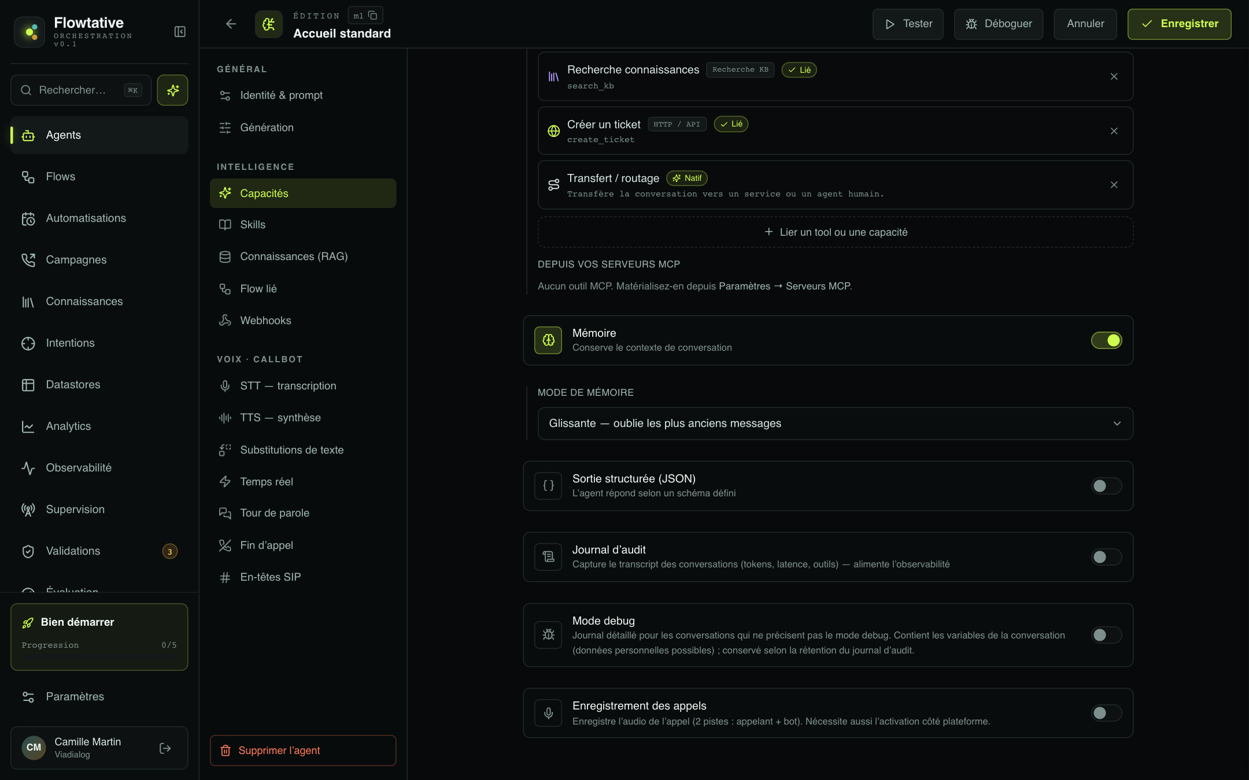The height and width of the screenshot is (780, 1249).
Task: Open En-têtes SIP settings
Action: click(303, 577)
